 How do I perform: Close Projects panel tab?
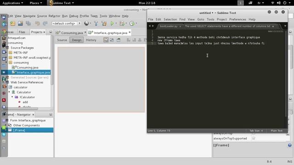click(x=44, y=32)
